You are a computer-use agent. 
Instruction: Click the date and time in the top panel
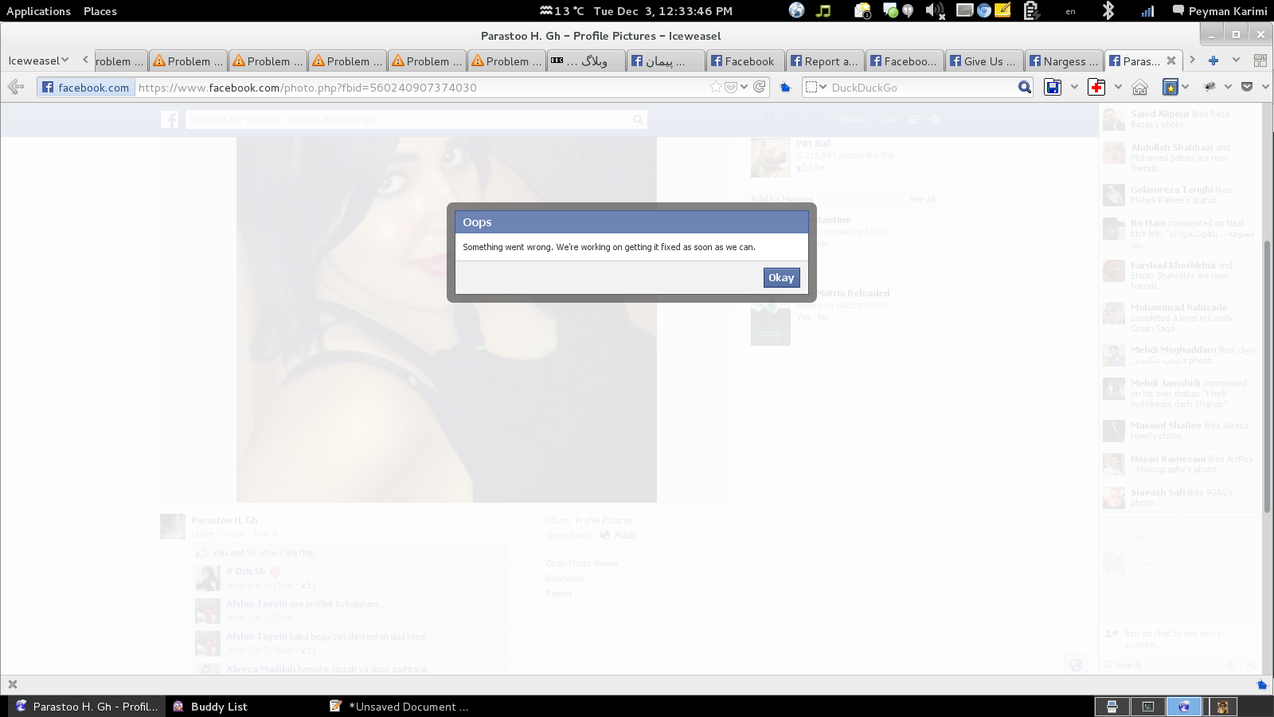tap(662, 11)
